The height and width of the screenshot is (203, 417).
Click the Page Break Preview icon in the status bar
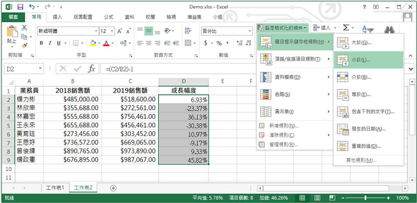pyautogui.click(x=332, y=197)
